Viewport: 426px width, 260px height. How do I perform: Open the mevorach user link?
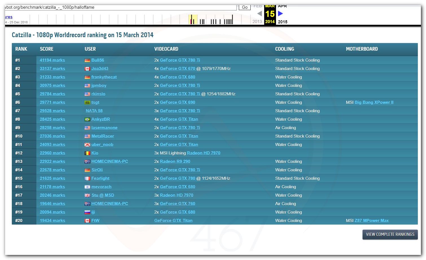pyautogui.click(x=101, y=187)
